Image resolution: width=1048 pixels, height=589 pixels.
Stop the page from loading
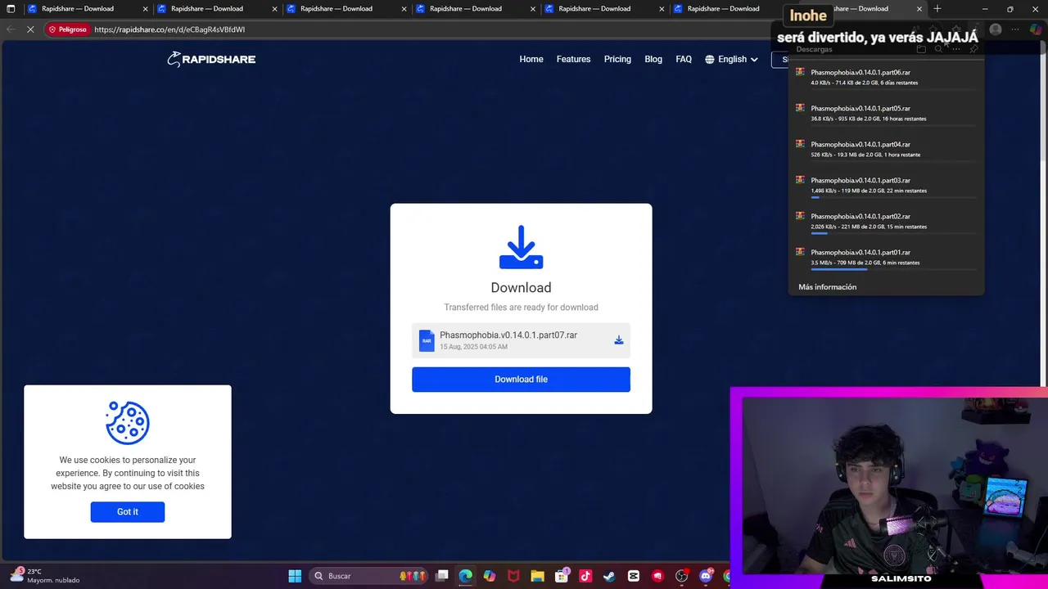point(30,29)
